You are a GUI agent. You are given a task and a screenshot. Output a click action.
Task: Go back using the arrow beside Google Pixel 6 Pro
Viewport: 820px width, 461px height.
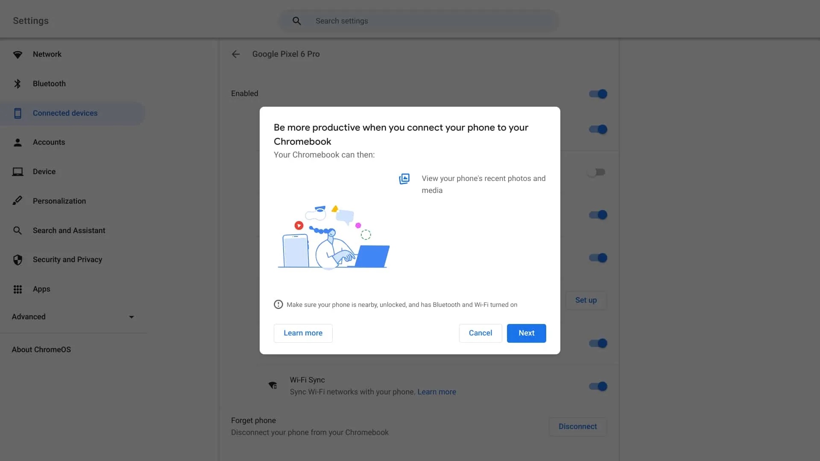click(236, 54)
